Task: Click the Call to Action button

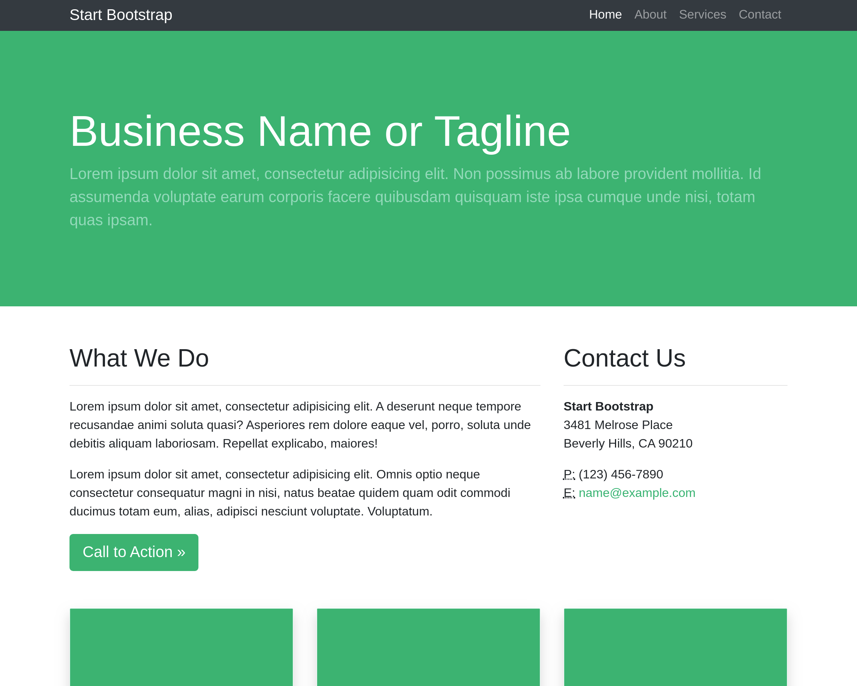Action: [134, 552]
